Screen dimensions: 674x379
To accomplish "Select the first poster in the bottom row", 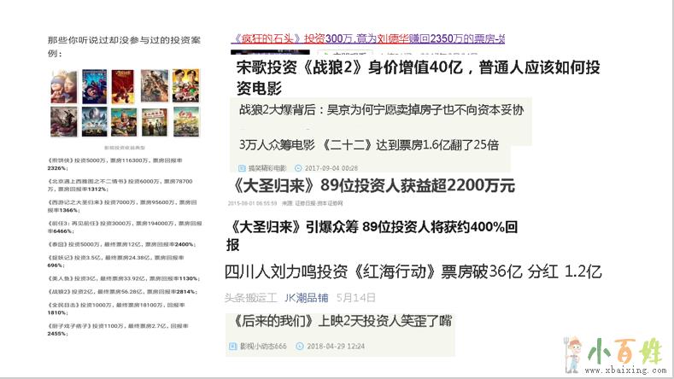I will coord(62,122).
